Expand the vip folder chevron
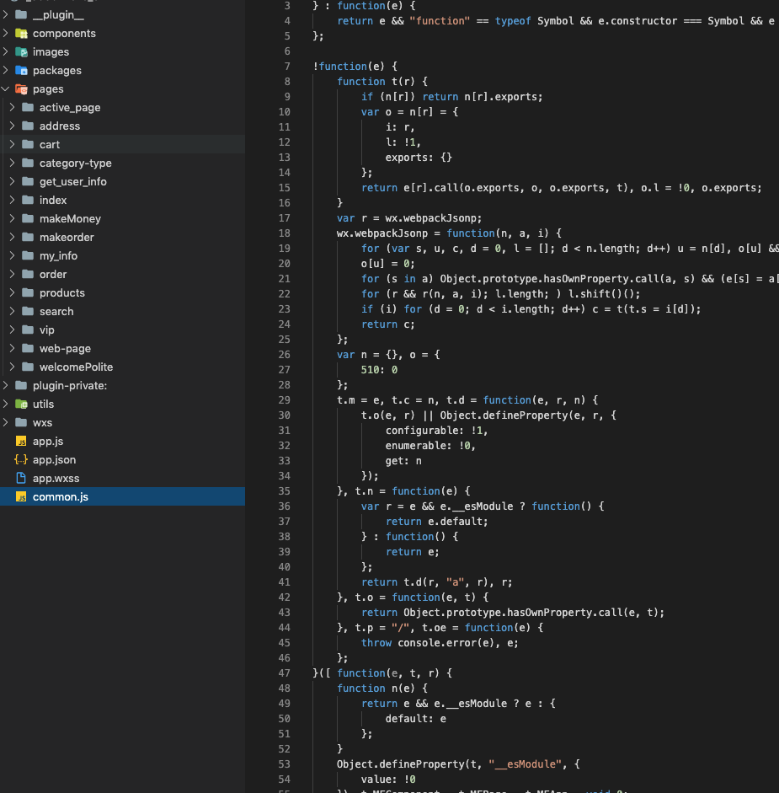Viewport: 779px width, 793px height. (x=13, y=330)
